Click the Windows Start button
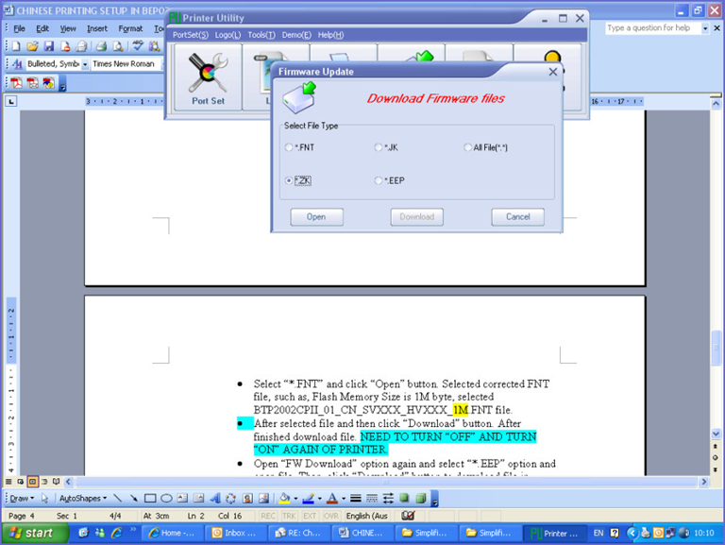Screen dimensions: 725x545 coord(31,533)
